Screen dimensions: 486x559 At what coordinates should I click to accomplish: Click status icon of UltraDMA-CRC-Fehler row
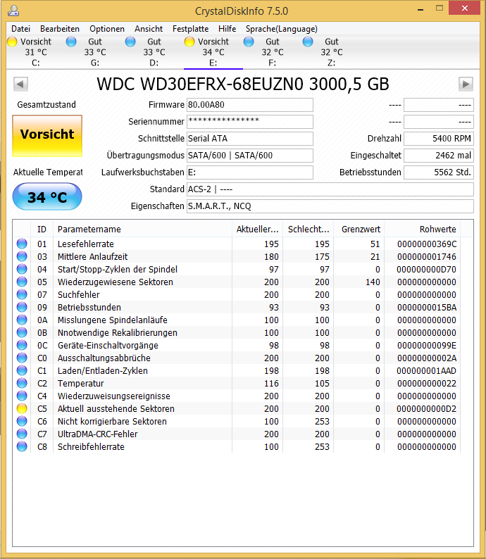[x=22, y=434]
